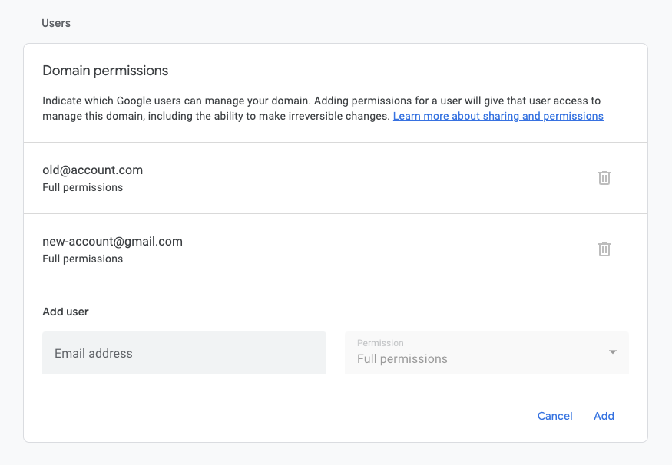Click the Indicate which Google users description
The image size is (672, 465).
pos(322,101)
